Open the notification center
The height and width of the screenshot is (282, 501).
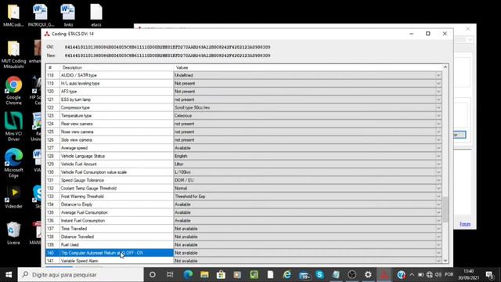click(489, 275)
